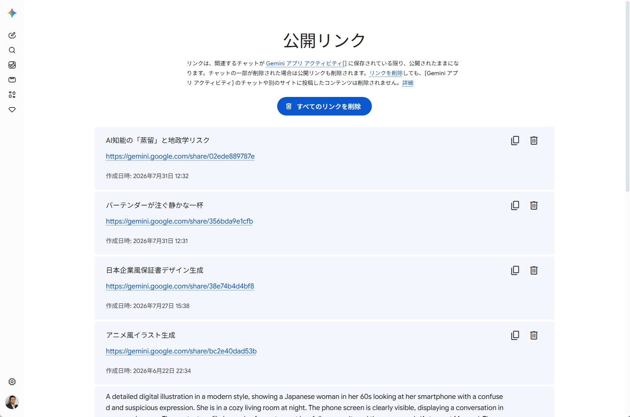Start a new chat via pencil icon

tap(12, 35)
